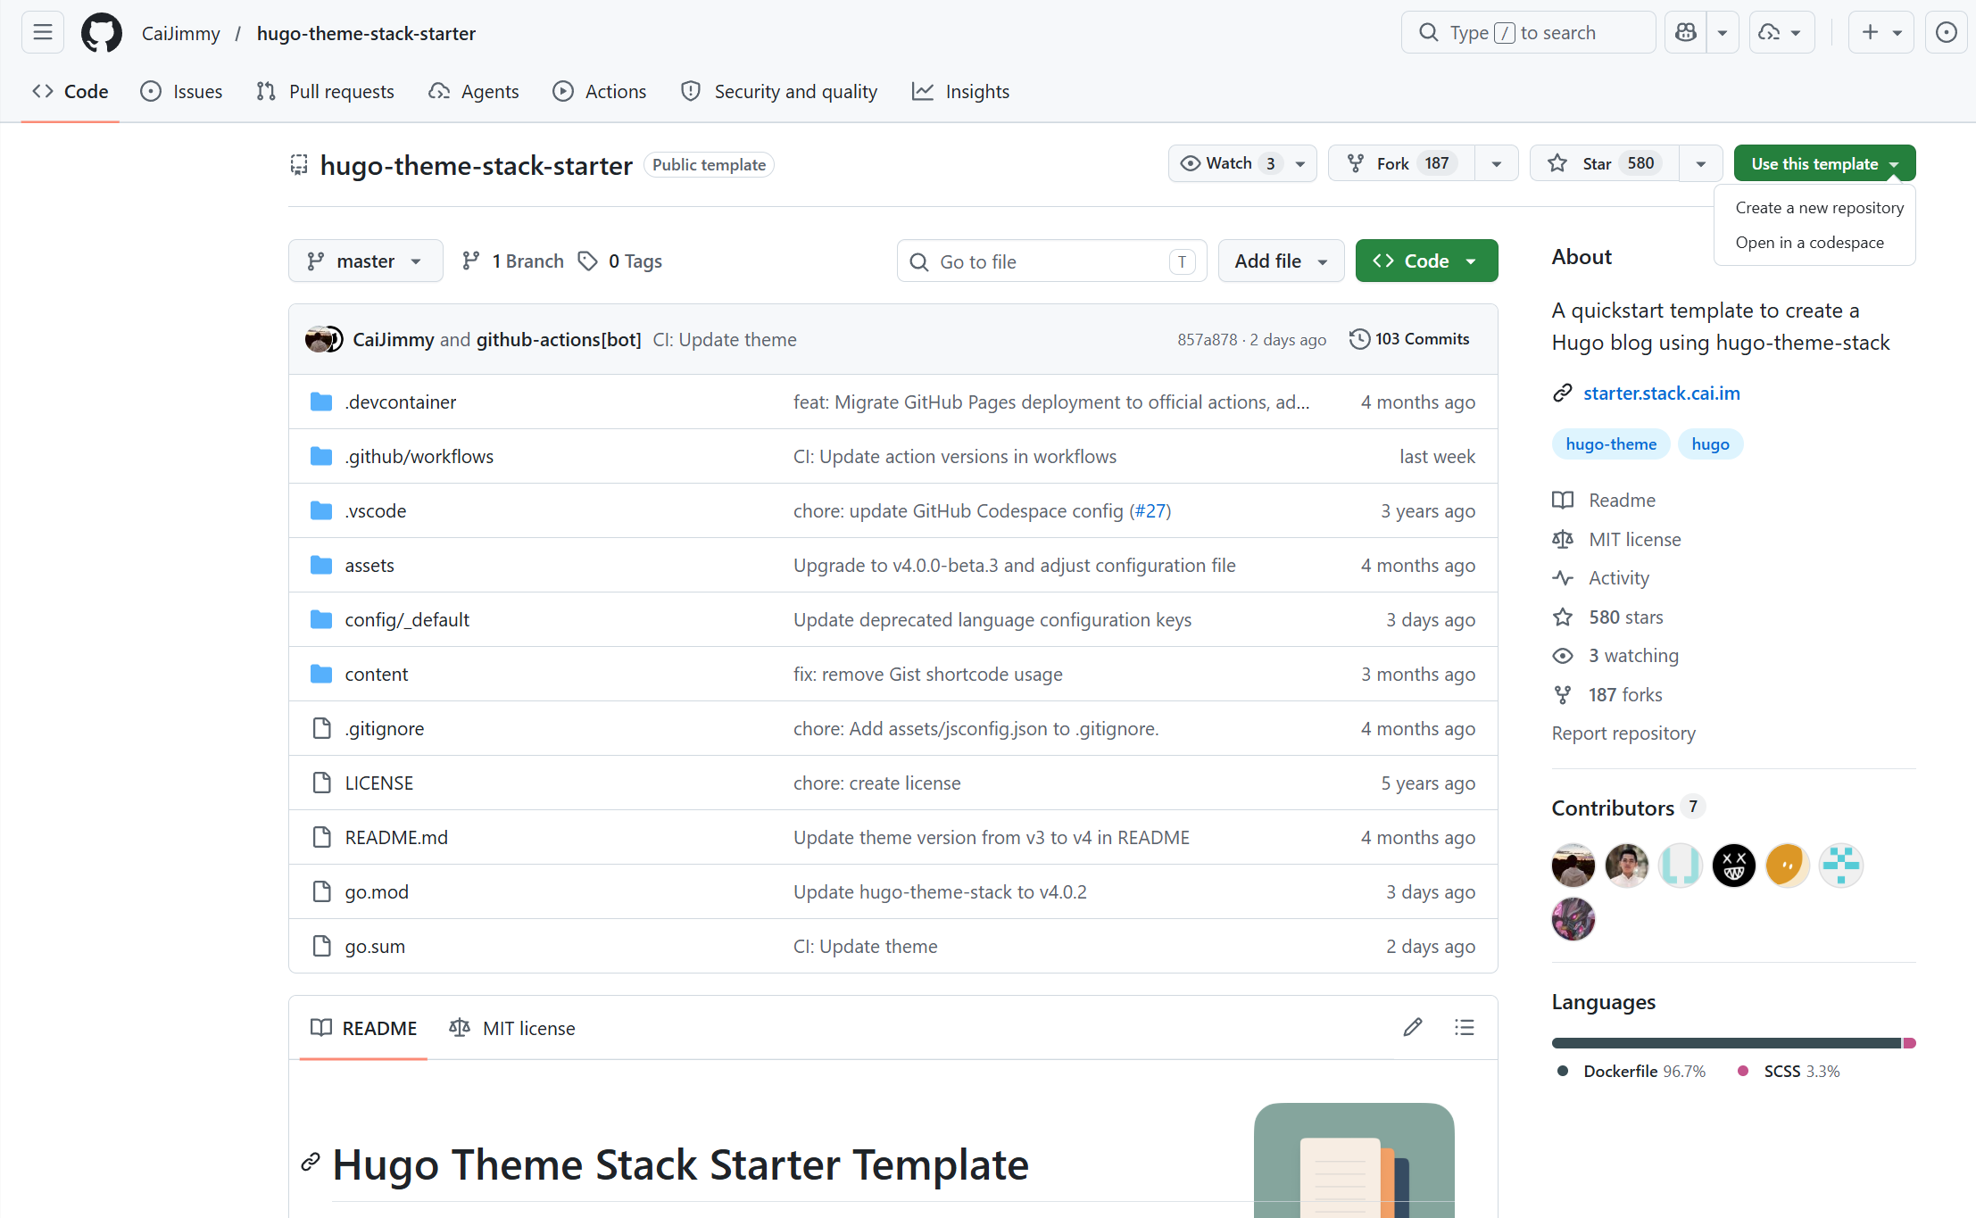View the 103 Commits history

pos(1409,339)
